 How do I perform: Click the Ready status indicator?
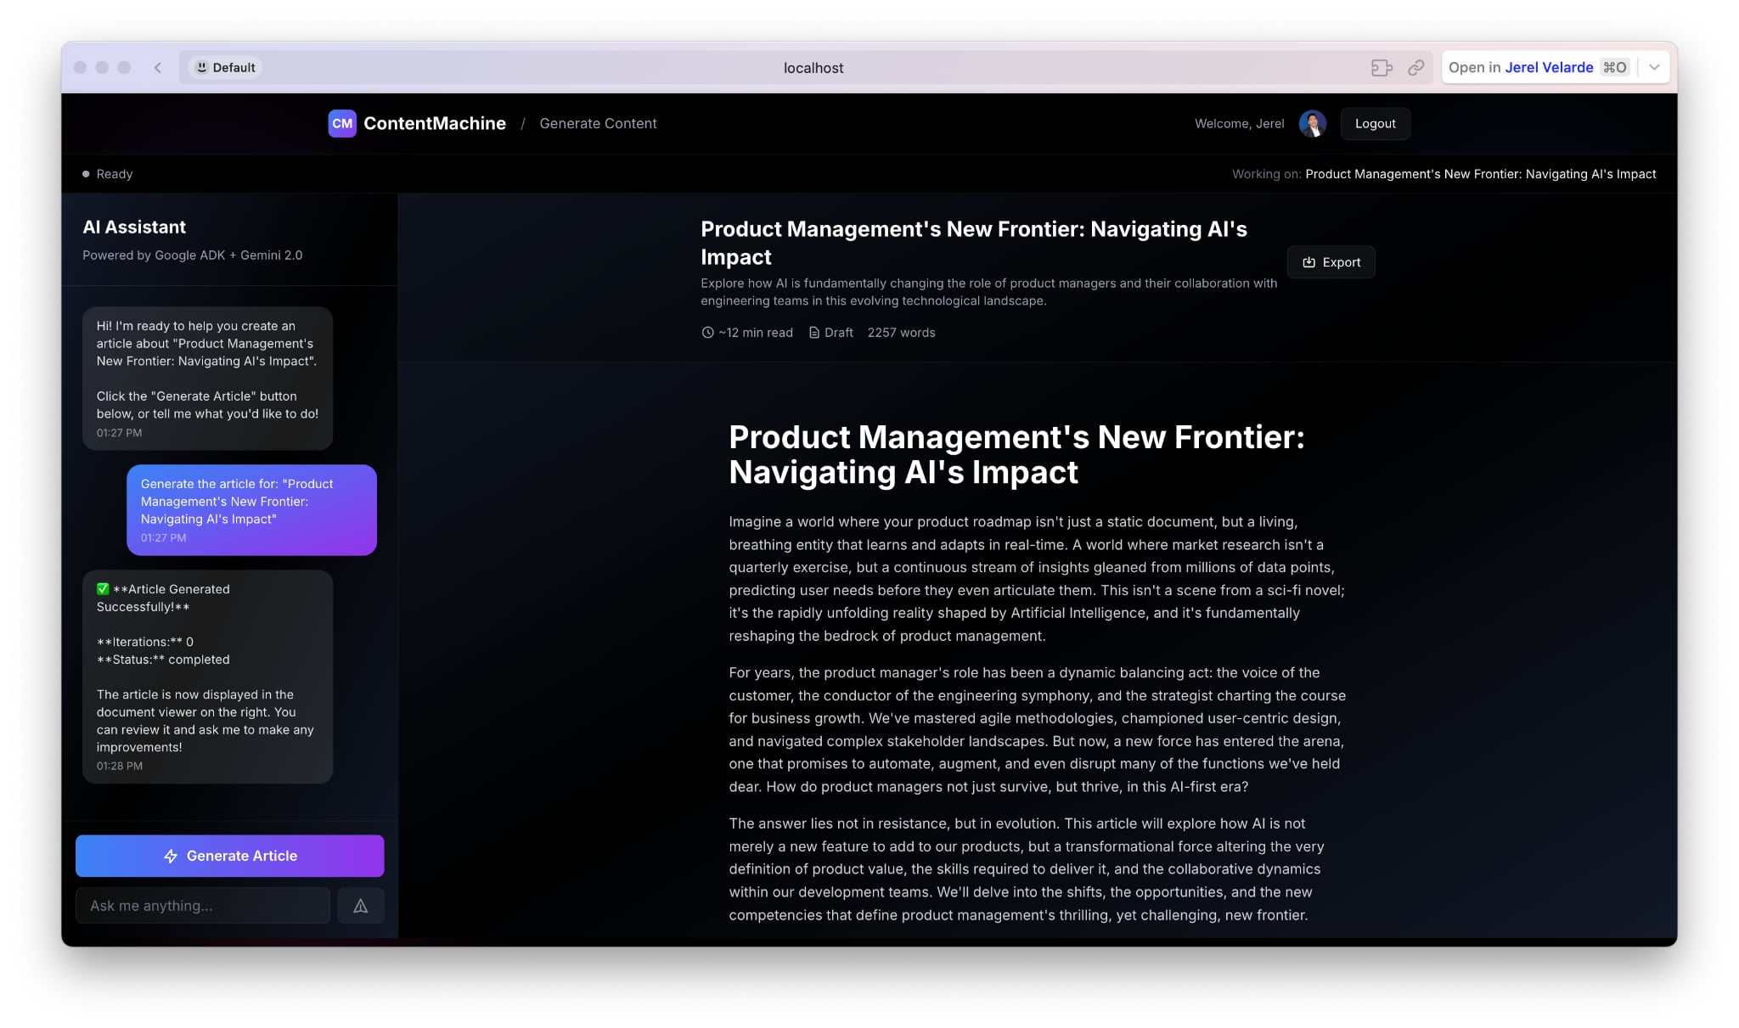(108, 174)
